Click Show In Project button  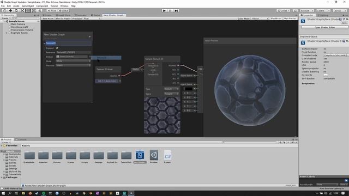pos(63,19)
